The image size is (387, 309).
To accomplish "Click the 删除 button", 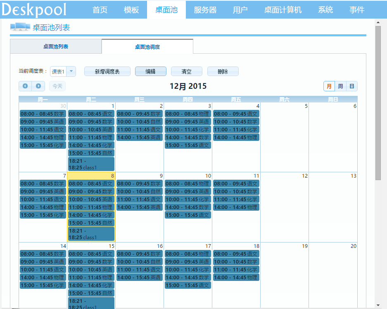I will coord(223,71).
